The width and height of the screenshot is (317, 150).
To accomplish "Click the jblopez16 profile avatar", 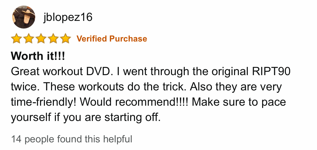I will coord(23,17).
